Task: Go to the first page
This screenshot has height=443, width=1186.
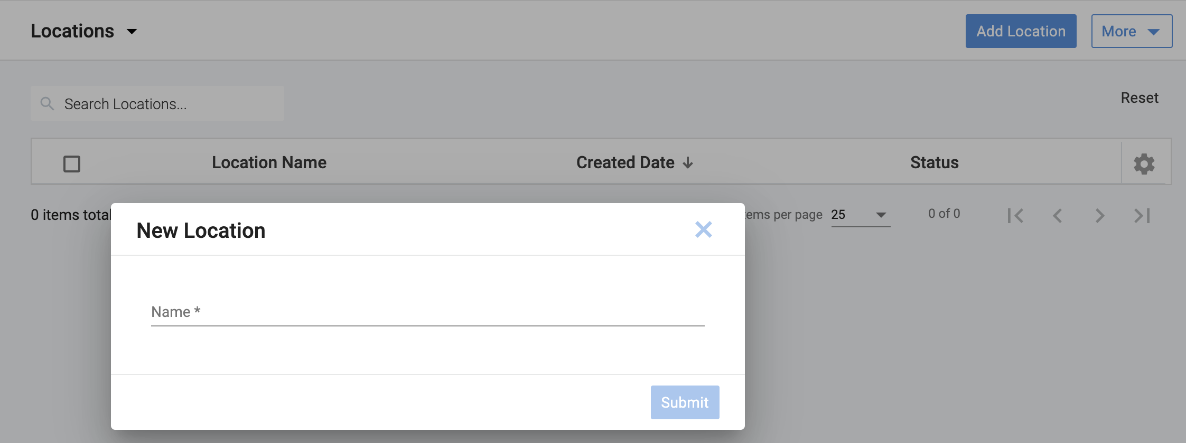Action: click(x=1015, y=216)
